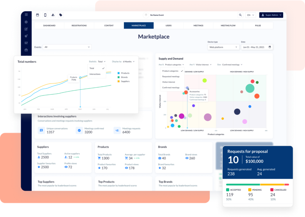This screenshot has height=217, width=305.
Task: Click the May data point on line chart
Action: pos(80,77)
